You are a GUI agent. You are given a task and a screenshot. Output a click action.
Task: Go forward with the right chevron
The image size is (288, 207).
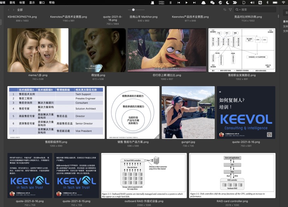point(13,10)
